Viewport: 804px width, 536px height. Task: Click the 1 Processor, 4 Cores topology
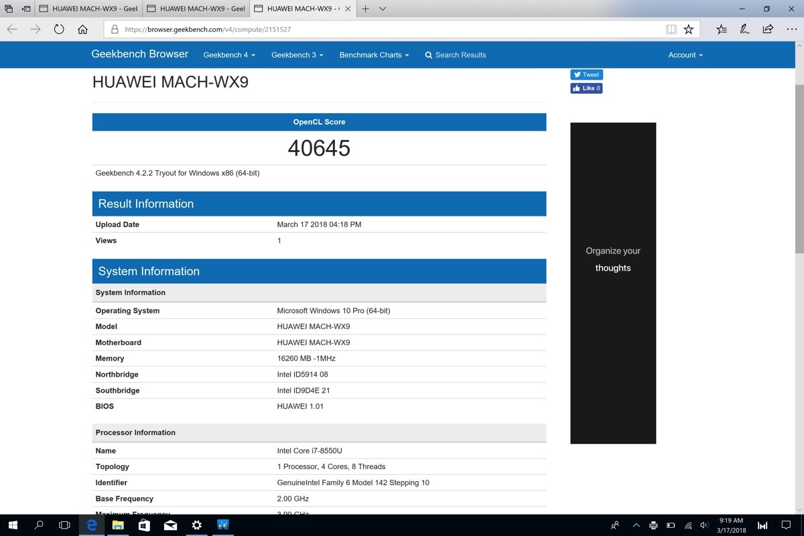(x=331, y=467)
